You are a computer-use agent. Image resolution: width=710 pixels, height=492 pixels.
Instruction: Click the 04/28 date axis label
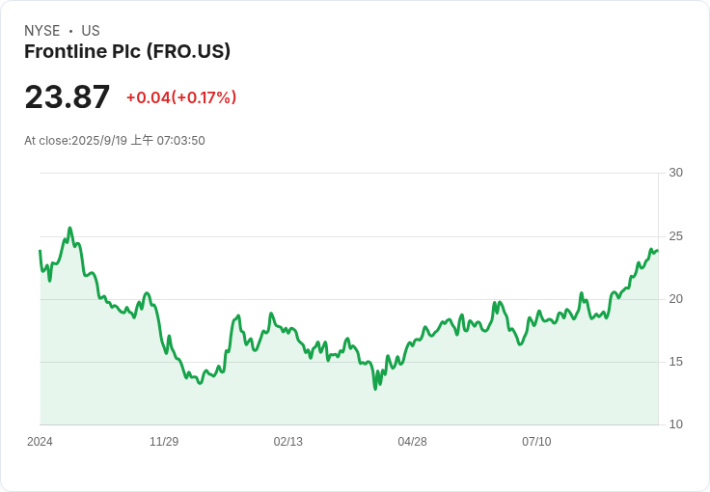point(412,442)
